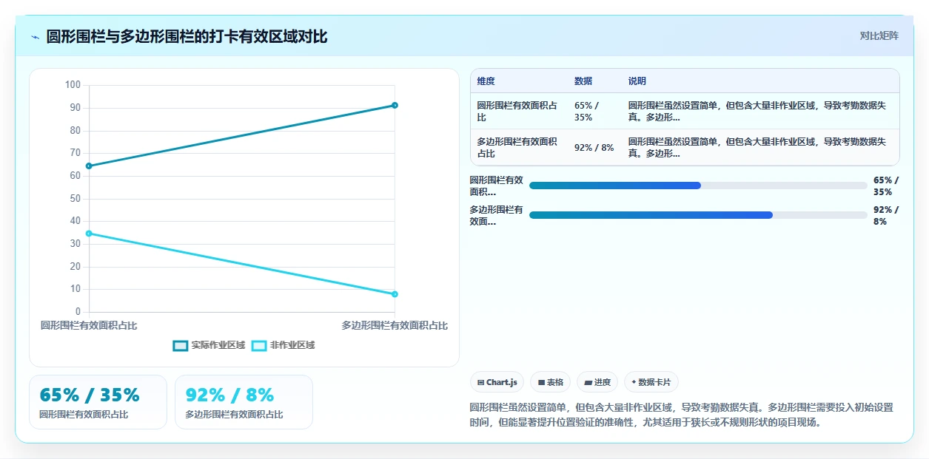The image size is (929, 459).
Task: Click progress label 多边形围栏有效面…
Action: point(496,215)
